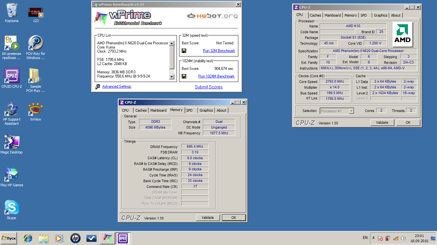Click the network signal tray icon
The image size is (437, 245).
(x=396, y=238)
